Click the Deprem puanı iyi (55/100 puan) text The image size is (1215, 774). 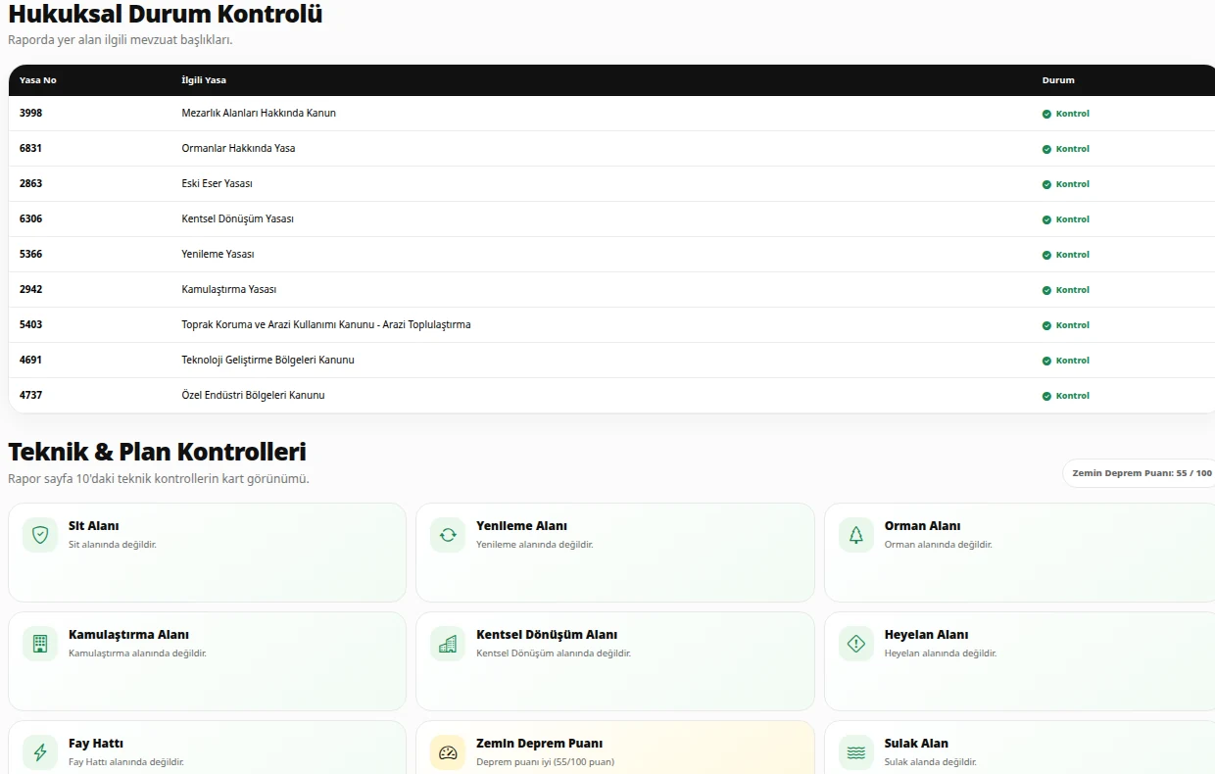546,762
